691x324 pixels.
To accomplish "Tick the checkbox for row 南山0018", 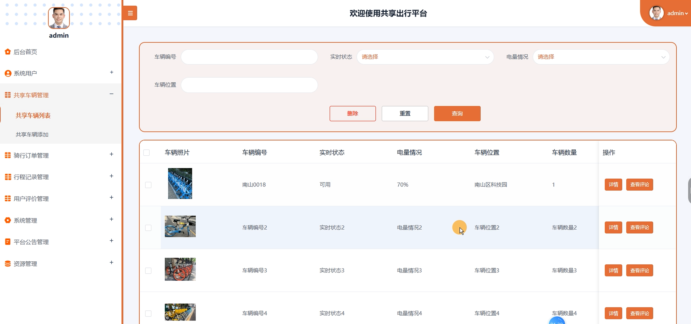I will click(x=148, y=185).
